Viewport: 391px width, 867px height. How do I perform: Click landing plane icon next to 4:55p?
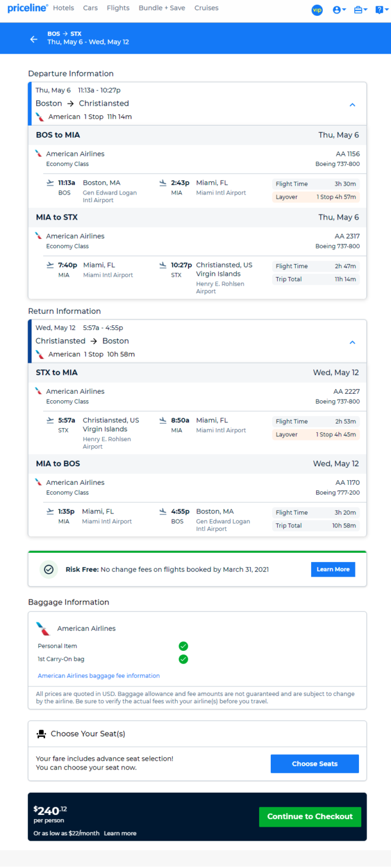pyautogui.click(x=163, y=511)
